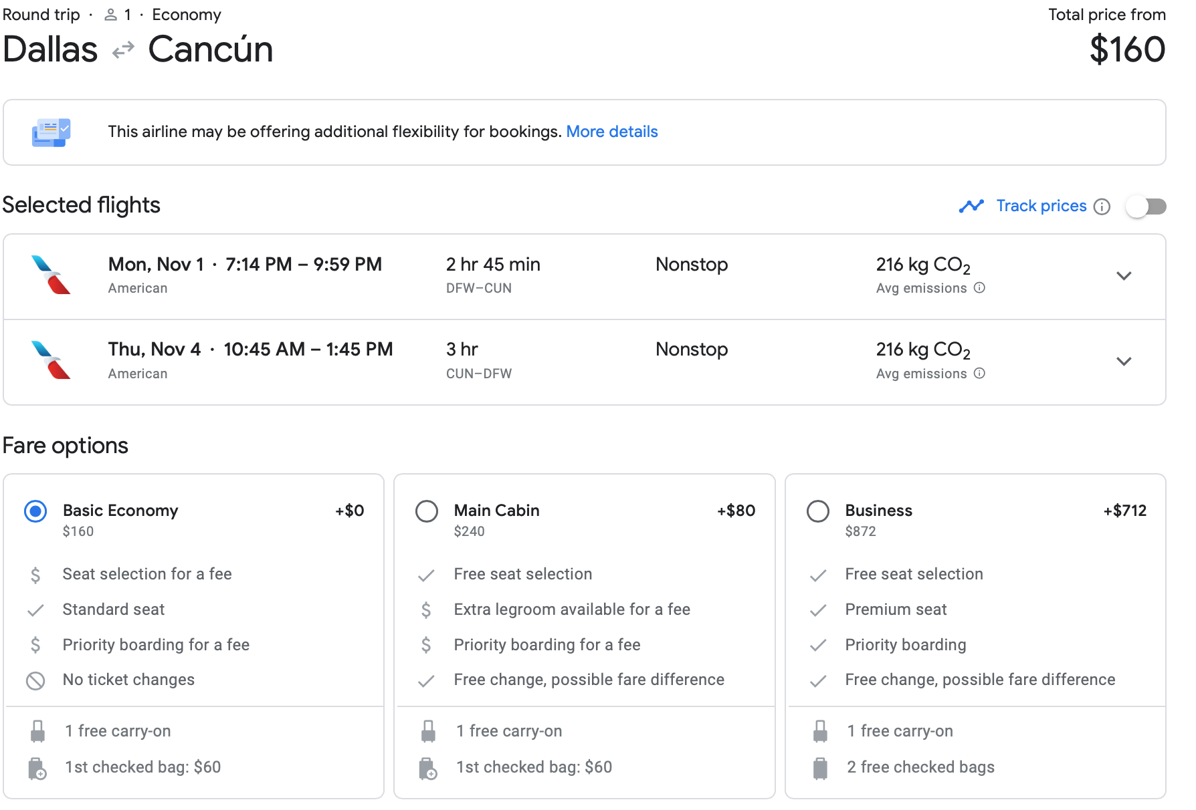Click the Dallas origin heading

50,50
